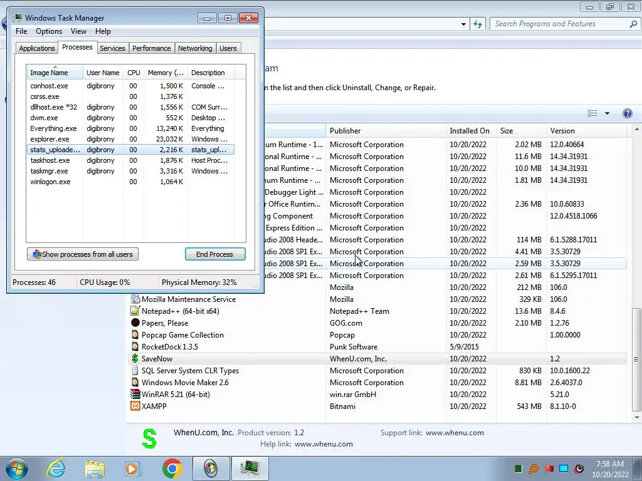
Task: Switch to the Performance tab
Action: pyautogui.click(x=151, y=48)
